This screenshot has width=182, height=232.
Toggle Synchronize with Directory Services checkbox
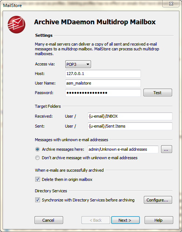coord(37,200)
